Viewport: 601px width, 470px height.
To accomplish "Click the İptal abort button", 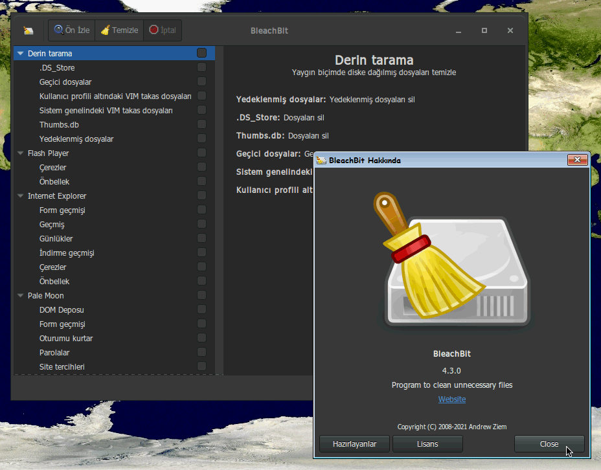I will pos(163,30).
